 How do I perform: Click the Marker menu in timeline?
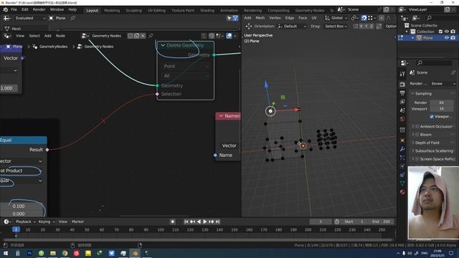77,221
